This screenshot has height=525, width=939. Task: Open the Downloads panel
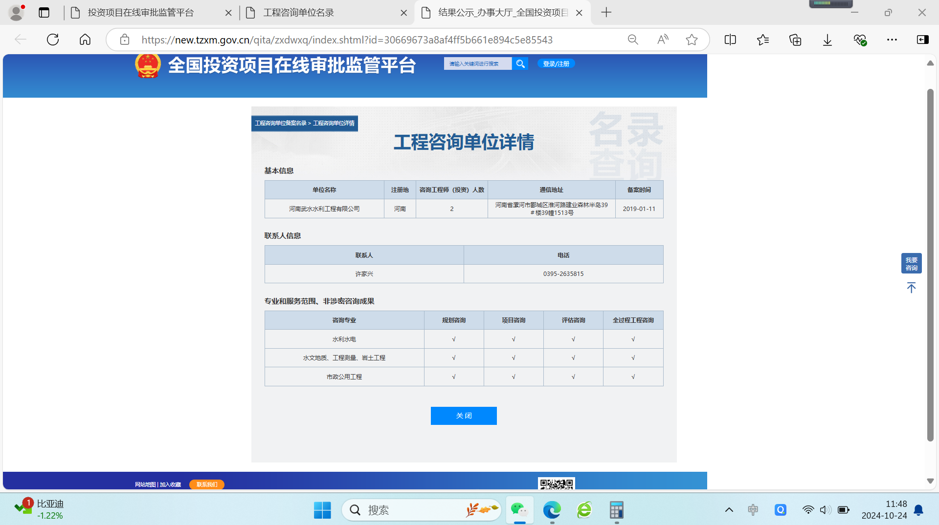click(x=827, y=40)
